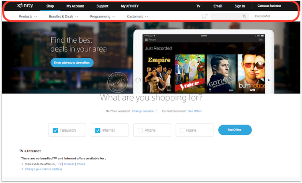Open the Programming dropdown menu
The width and height of the screenshot is (302, 183).
(x=103, y=17)
